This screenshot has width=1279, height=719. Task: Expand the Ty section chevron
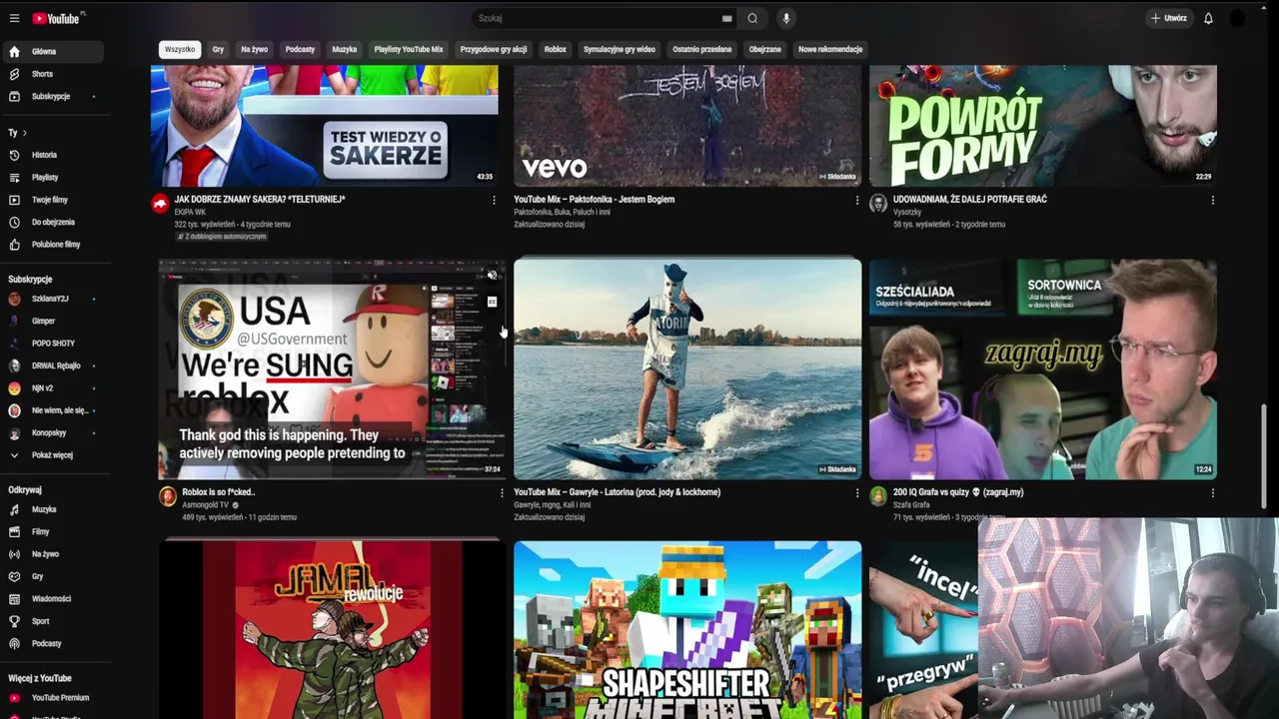(x=24, y=133)
